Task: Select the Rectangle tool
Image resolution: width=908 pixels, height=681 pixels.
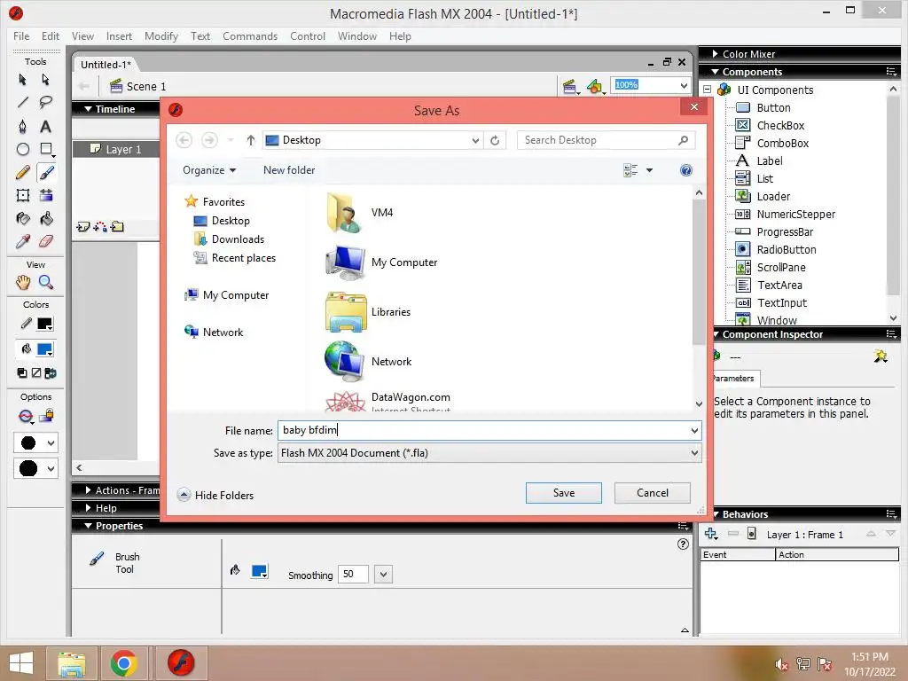Action: click(x=46, y=149)
